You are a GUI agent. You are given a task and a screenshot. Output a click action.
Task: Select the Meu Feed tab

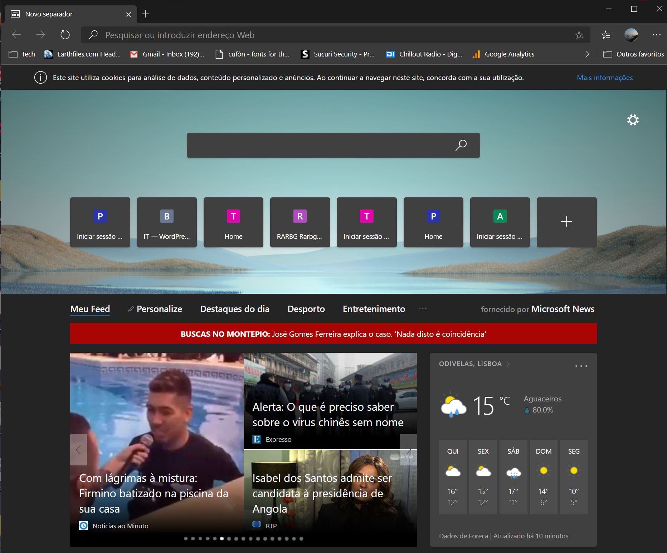[90, 309]
